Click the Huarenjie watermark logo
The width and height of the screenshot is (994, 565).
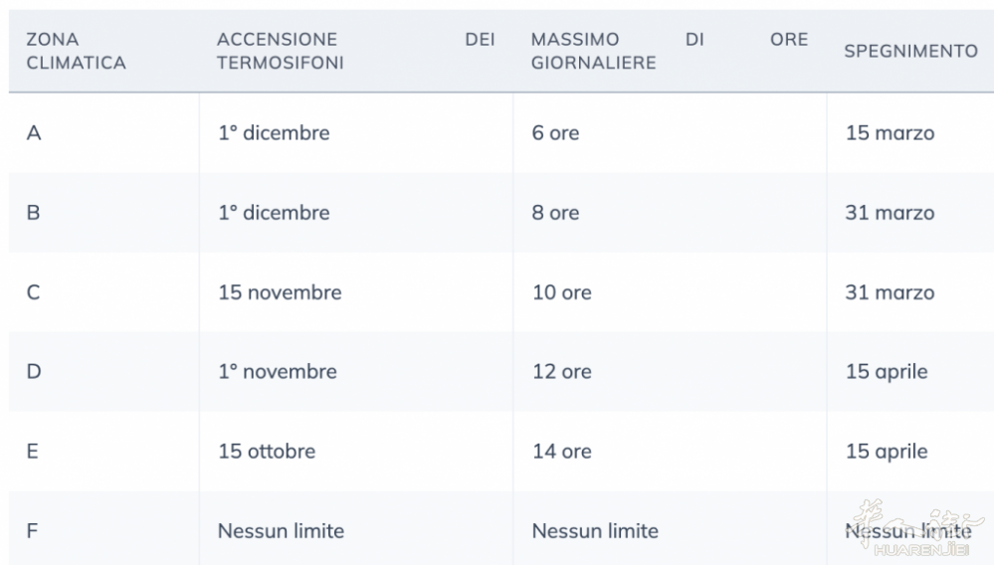920,529
